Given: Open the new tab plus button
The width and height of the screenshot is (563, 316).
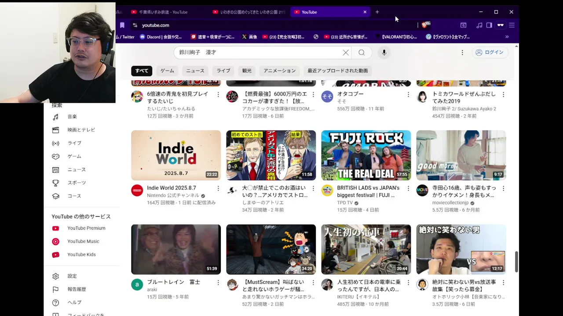Looking at the screenshot, I should tap(377, 12).
